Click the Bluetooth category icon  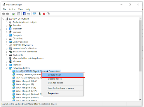10,29
